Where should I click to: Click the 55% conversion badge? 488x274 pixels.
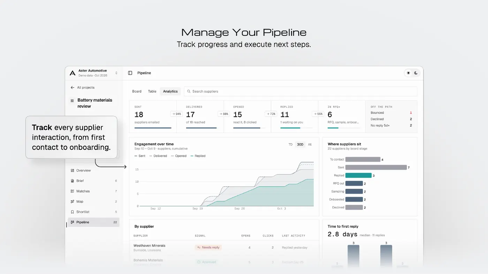click(318, 114)
